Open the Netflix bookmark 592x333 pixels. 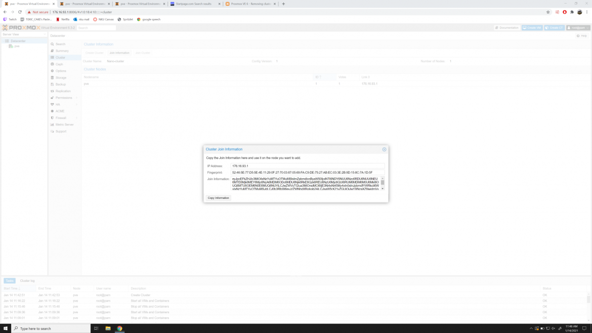pos(63,19)
